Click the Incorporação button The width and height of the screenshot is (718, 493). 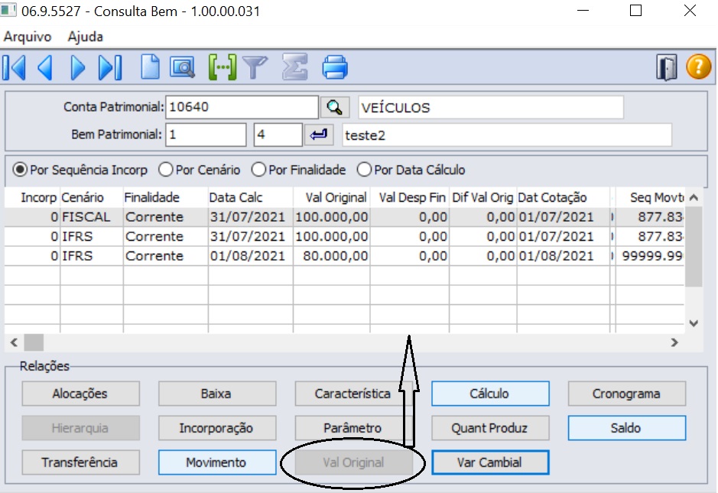click(217, 428)
